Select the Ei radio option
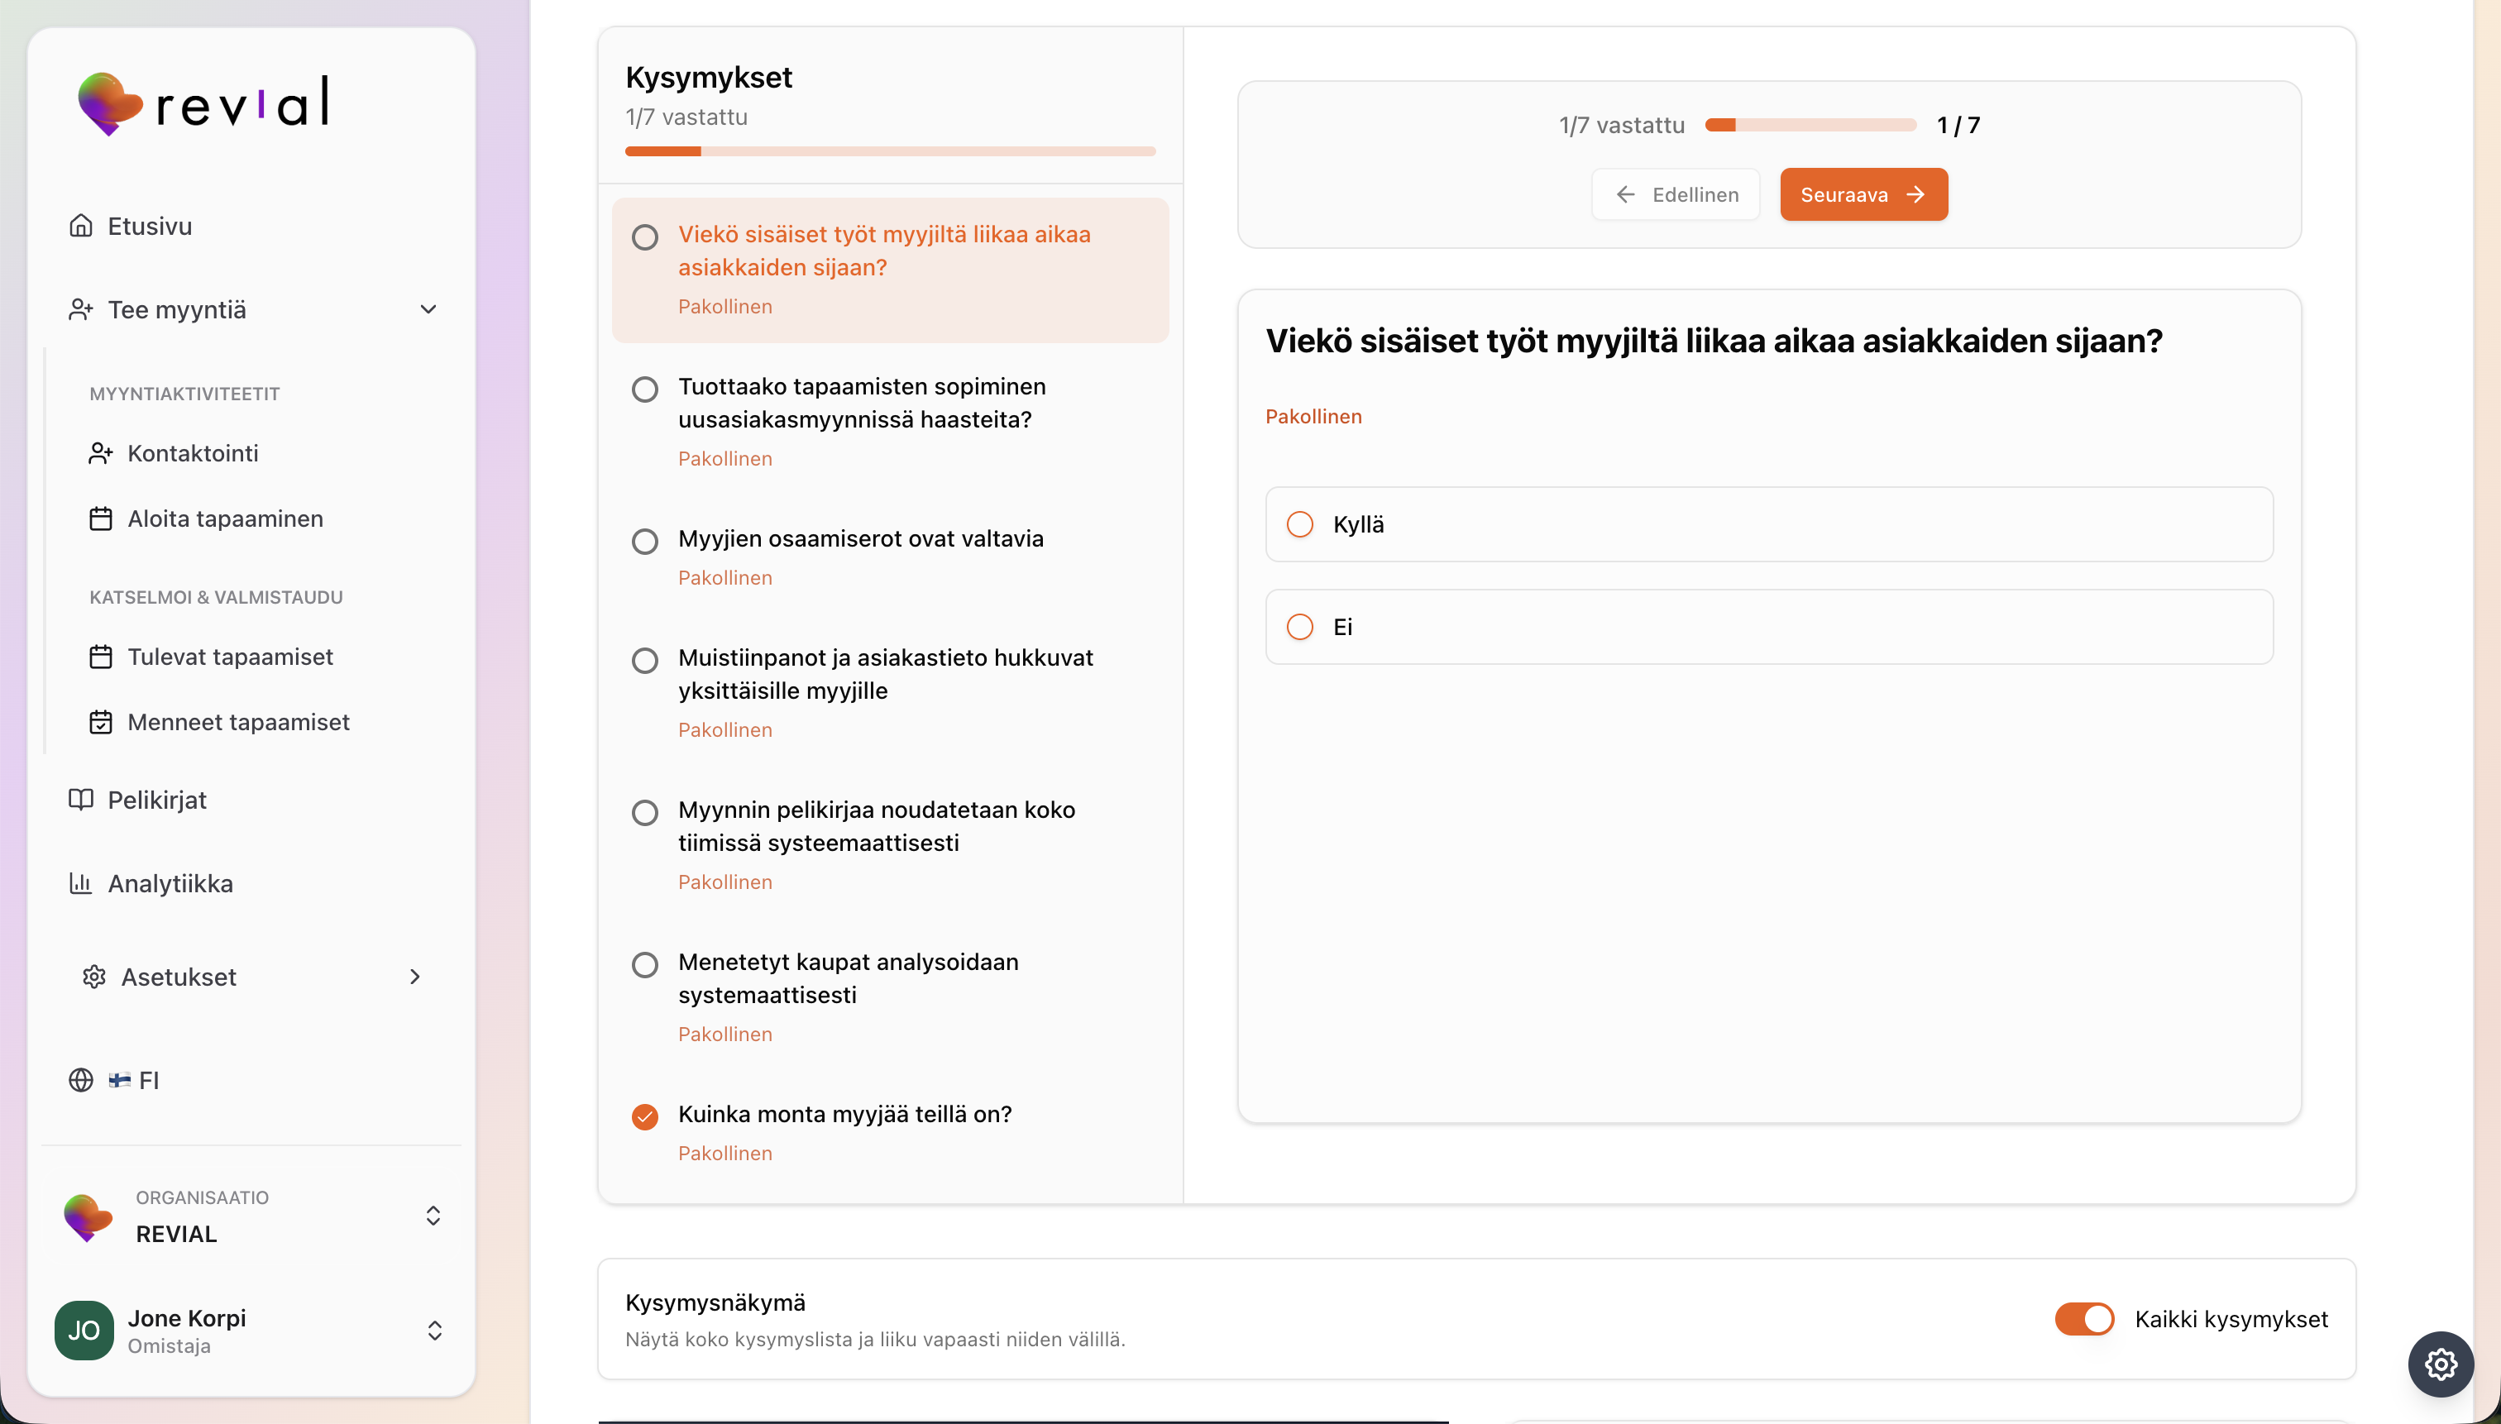This screenshot has height=1424, width=2501. (1300, 627)
